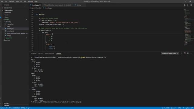Kill terminal with trash icon
Screen dimensions: 194x109
point(188,53)
